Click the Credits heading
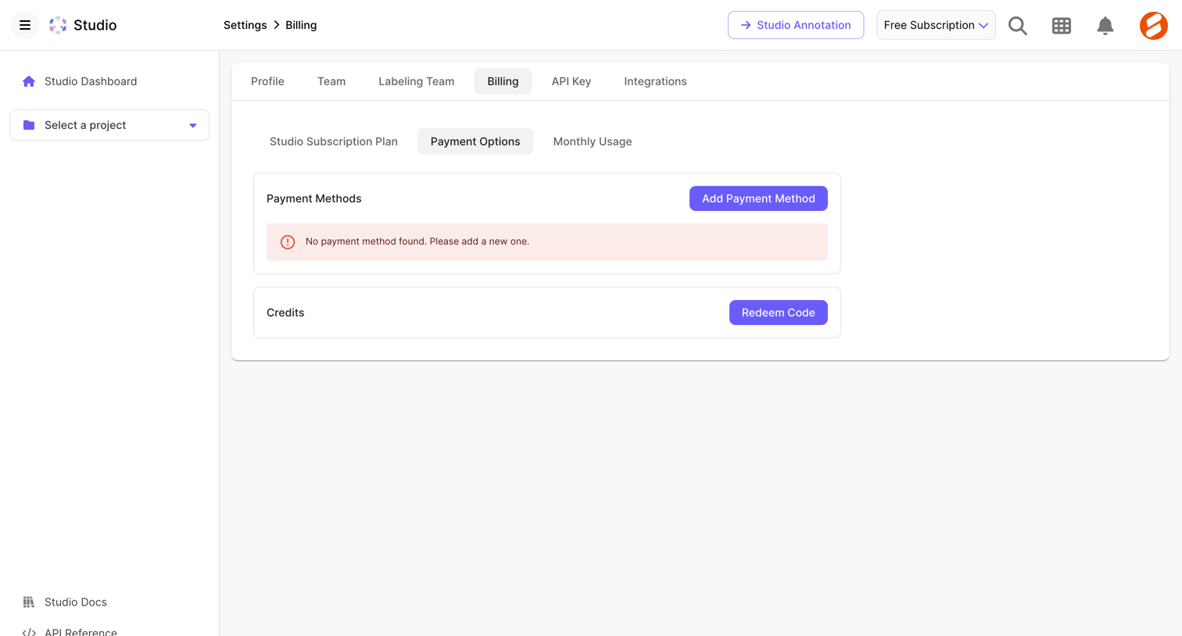Screen dimensions: 1182x636 pos(285,313)
